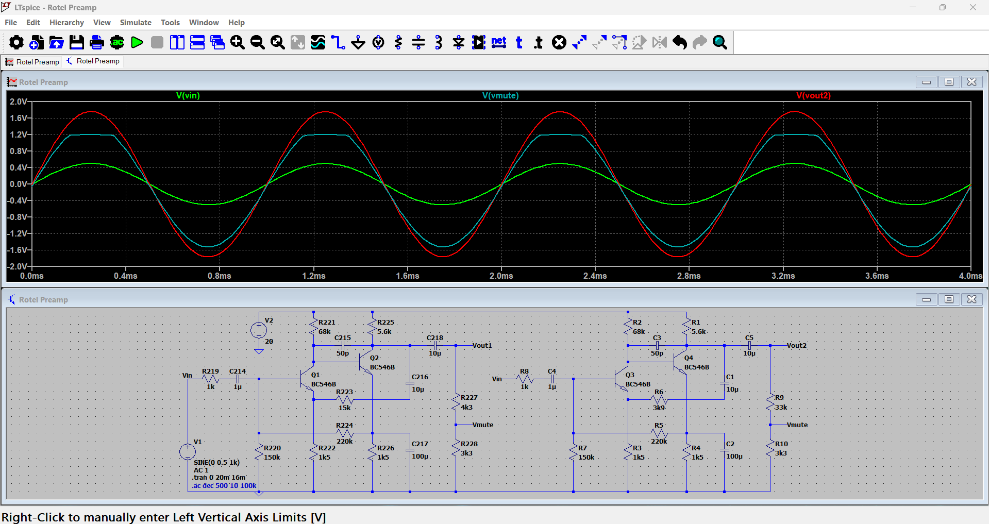Tile windows vertically
Screen dimensions: 989x524
[x=177, y=42]
